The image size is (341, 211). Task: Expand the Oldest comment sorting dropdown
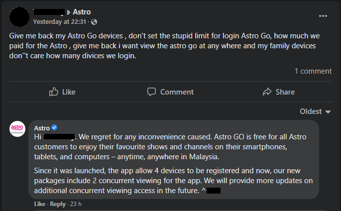click(x=316, y=111)
